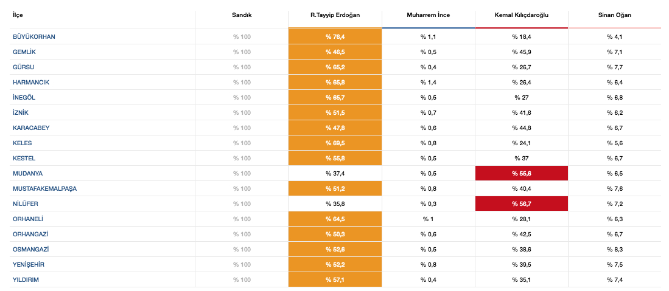Click the Muharrem İnce column header
Viewport: 669px width, 291px height.
[x=428, y=15]
